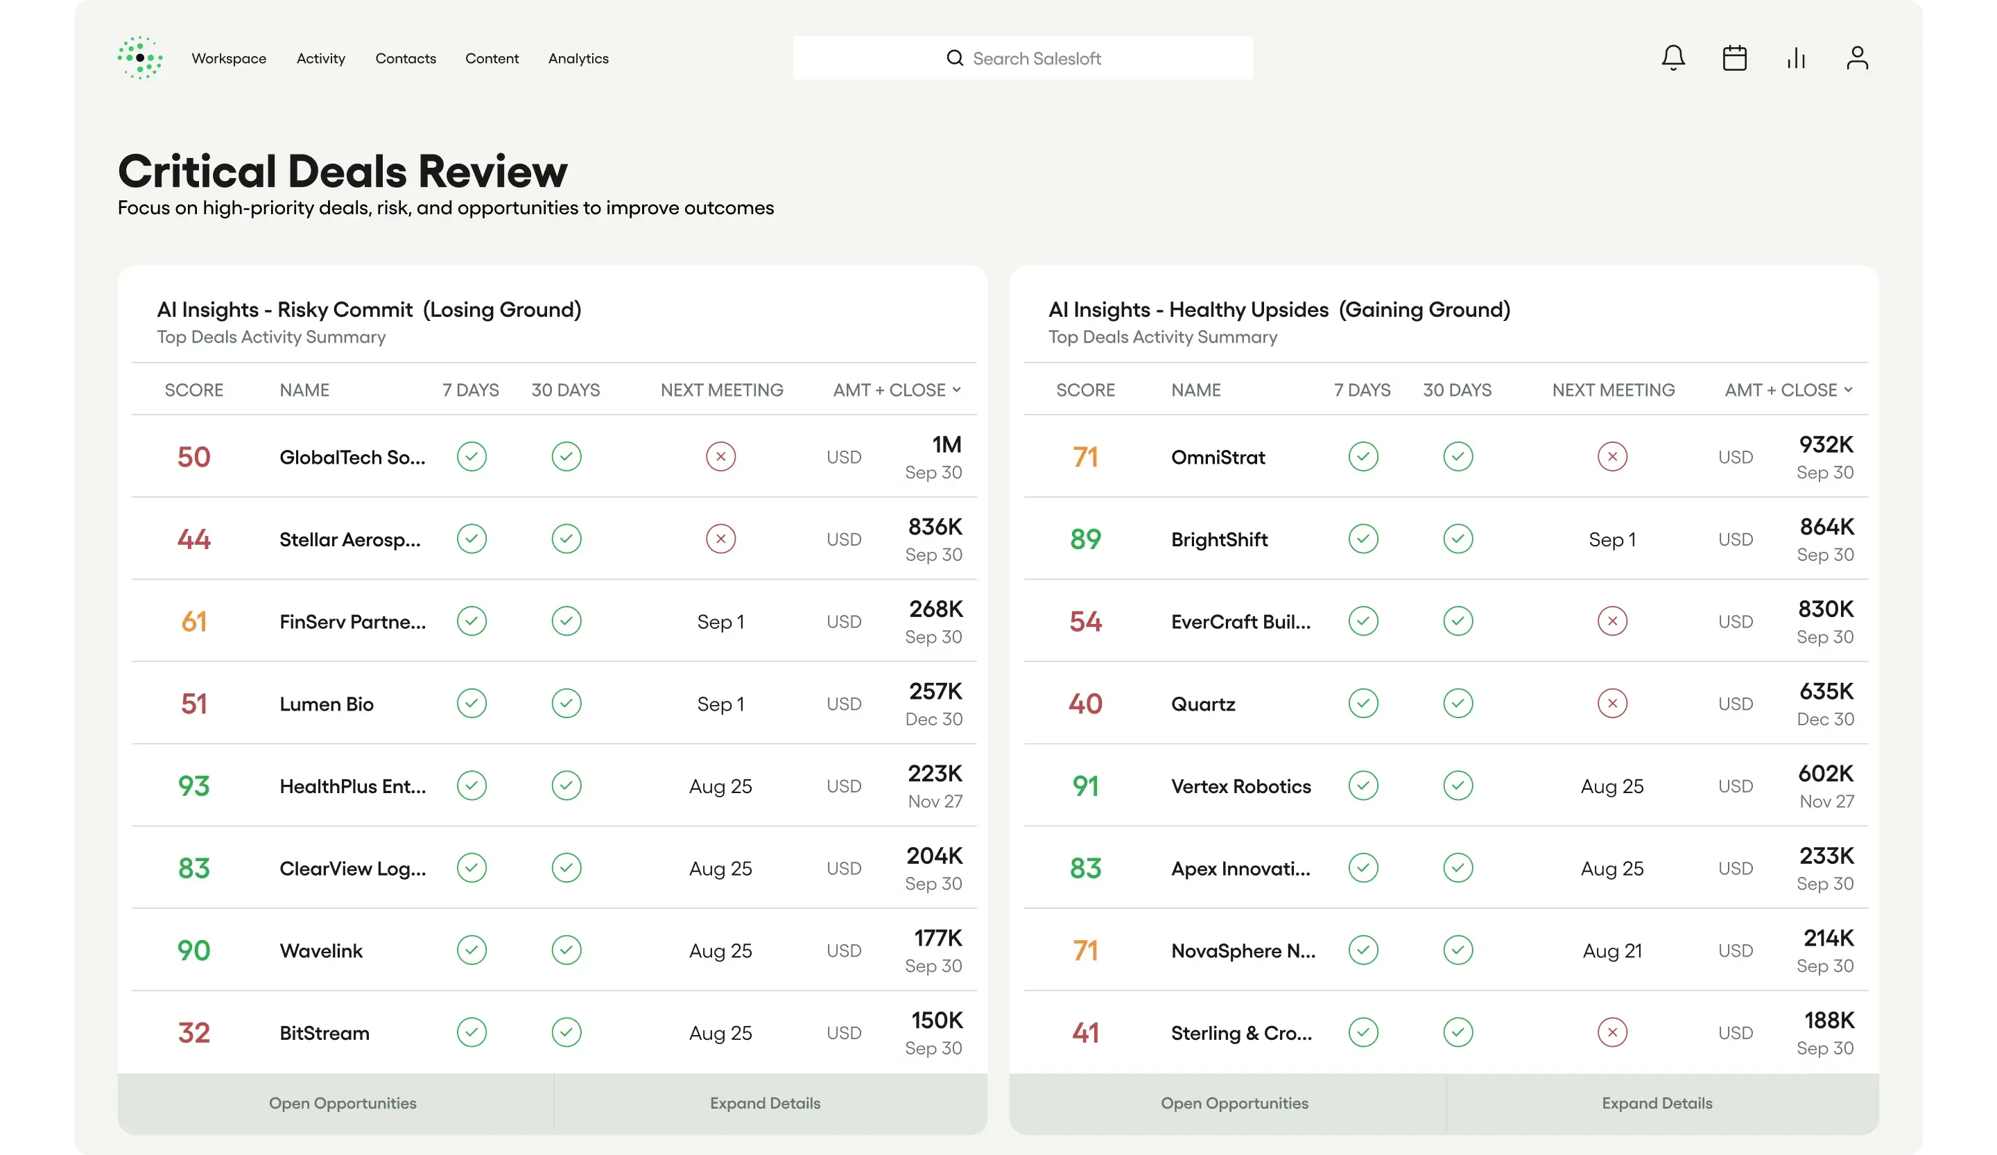This screenshot has width=1997, height=1155.
Task: Sort Risky Commit by AMT + CLOSE dropdown
Action: tap(897, 390)
